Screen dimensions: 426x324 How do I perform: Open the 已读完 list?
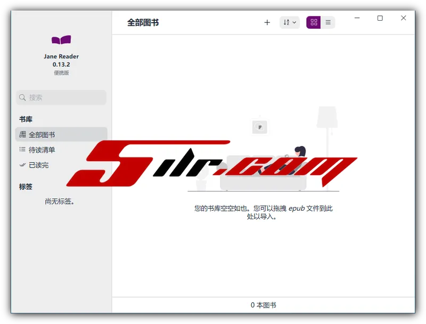(x=61, y=165)
